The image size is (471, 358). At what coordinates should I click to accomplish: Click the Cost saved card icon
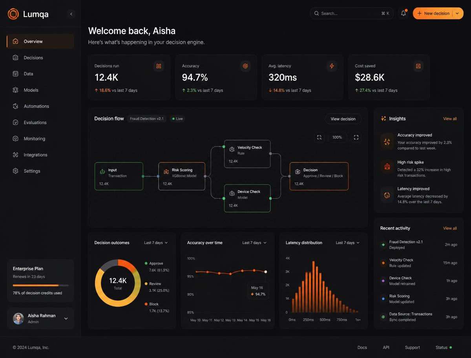coord(418,66)
